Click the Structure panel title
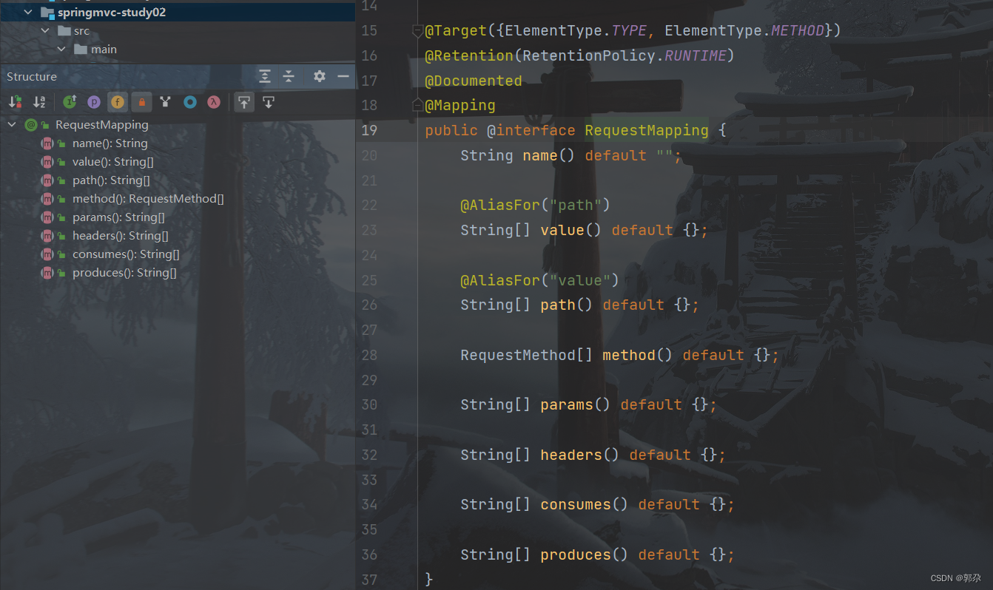Viewport: 993px width, 590px height. (x=32, y=77)
